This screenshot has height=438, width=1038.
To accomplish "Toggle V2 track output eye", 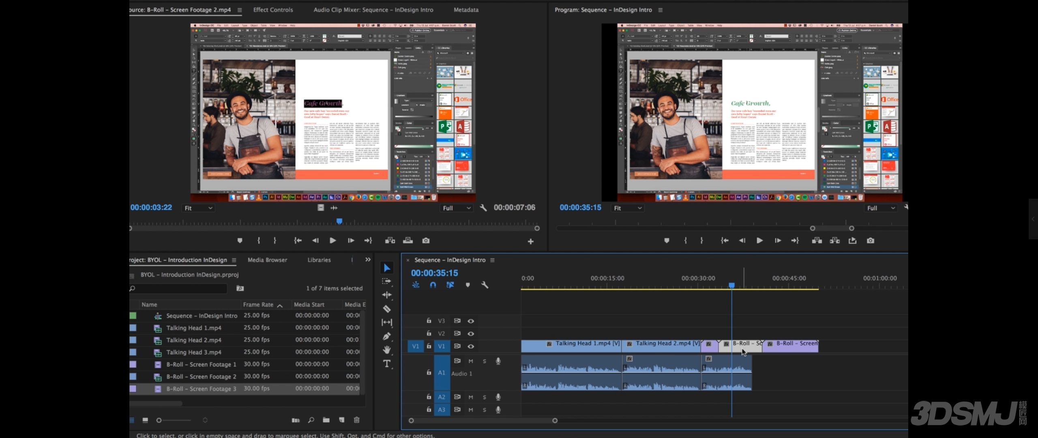I will point(471,333).
